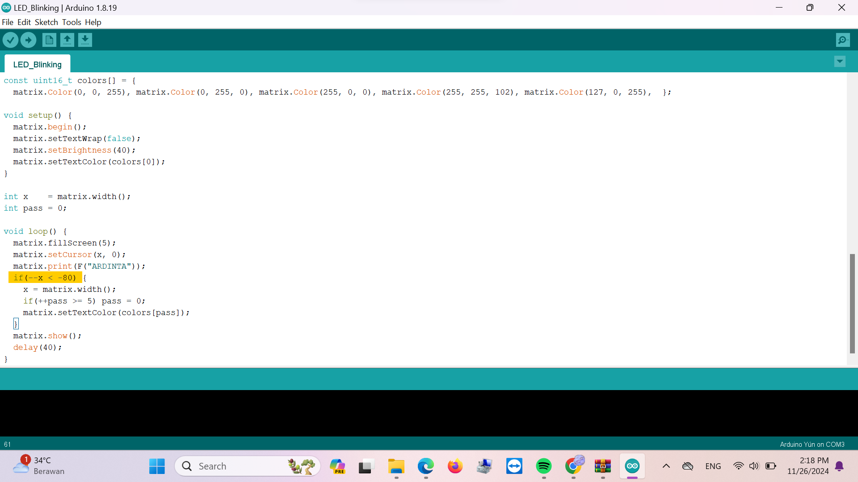Click the Verify sketch checkmark button
Image resolution: width=858 pixels, height=482 pixels.
click(x=11, y=40)
